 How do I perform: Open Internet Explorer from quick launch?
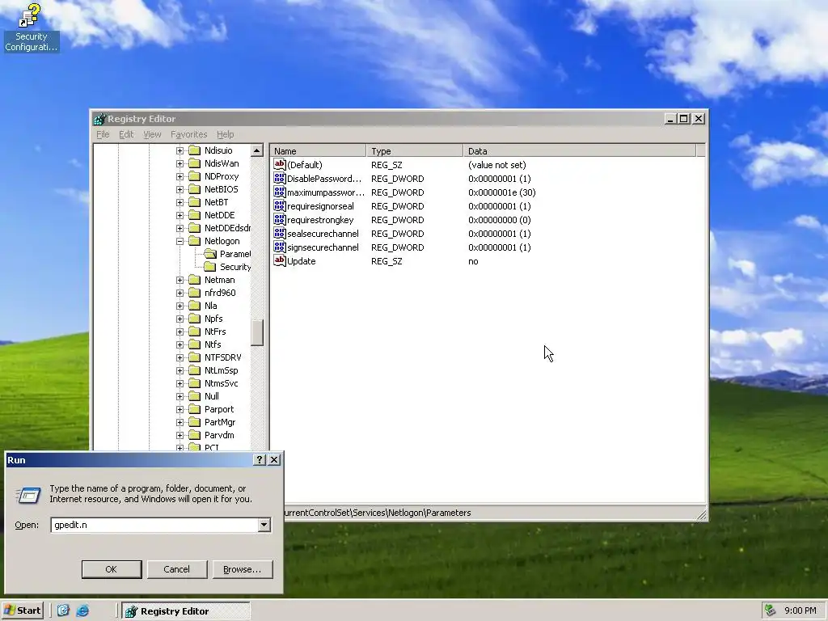tap(83, 610)
